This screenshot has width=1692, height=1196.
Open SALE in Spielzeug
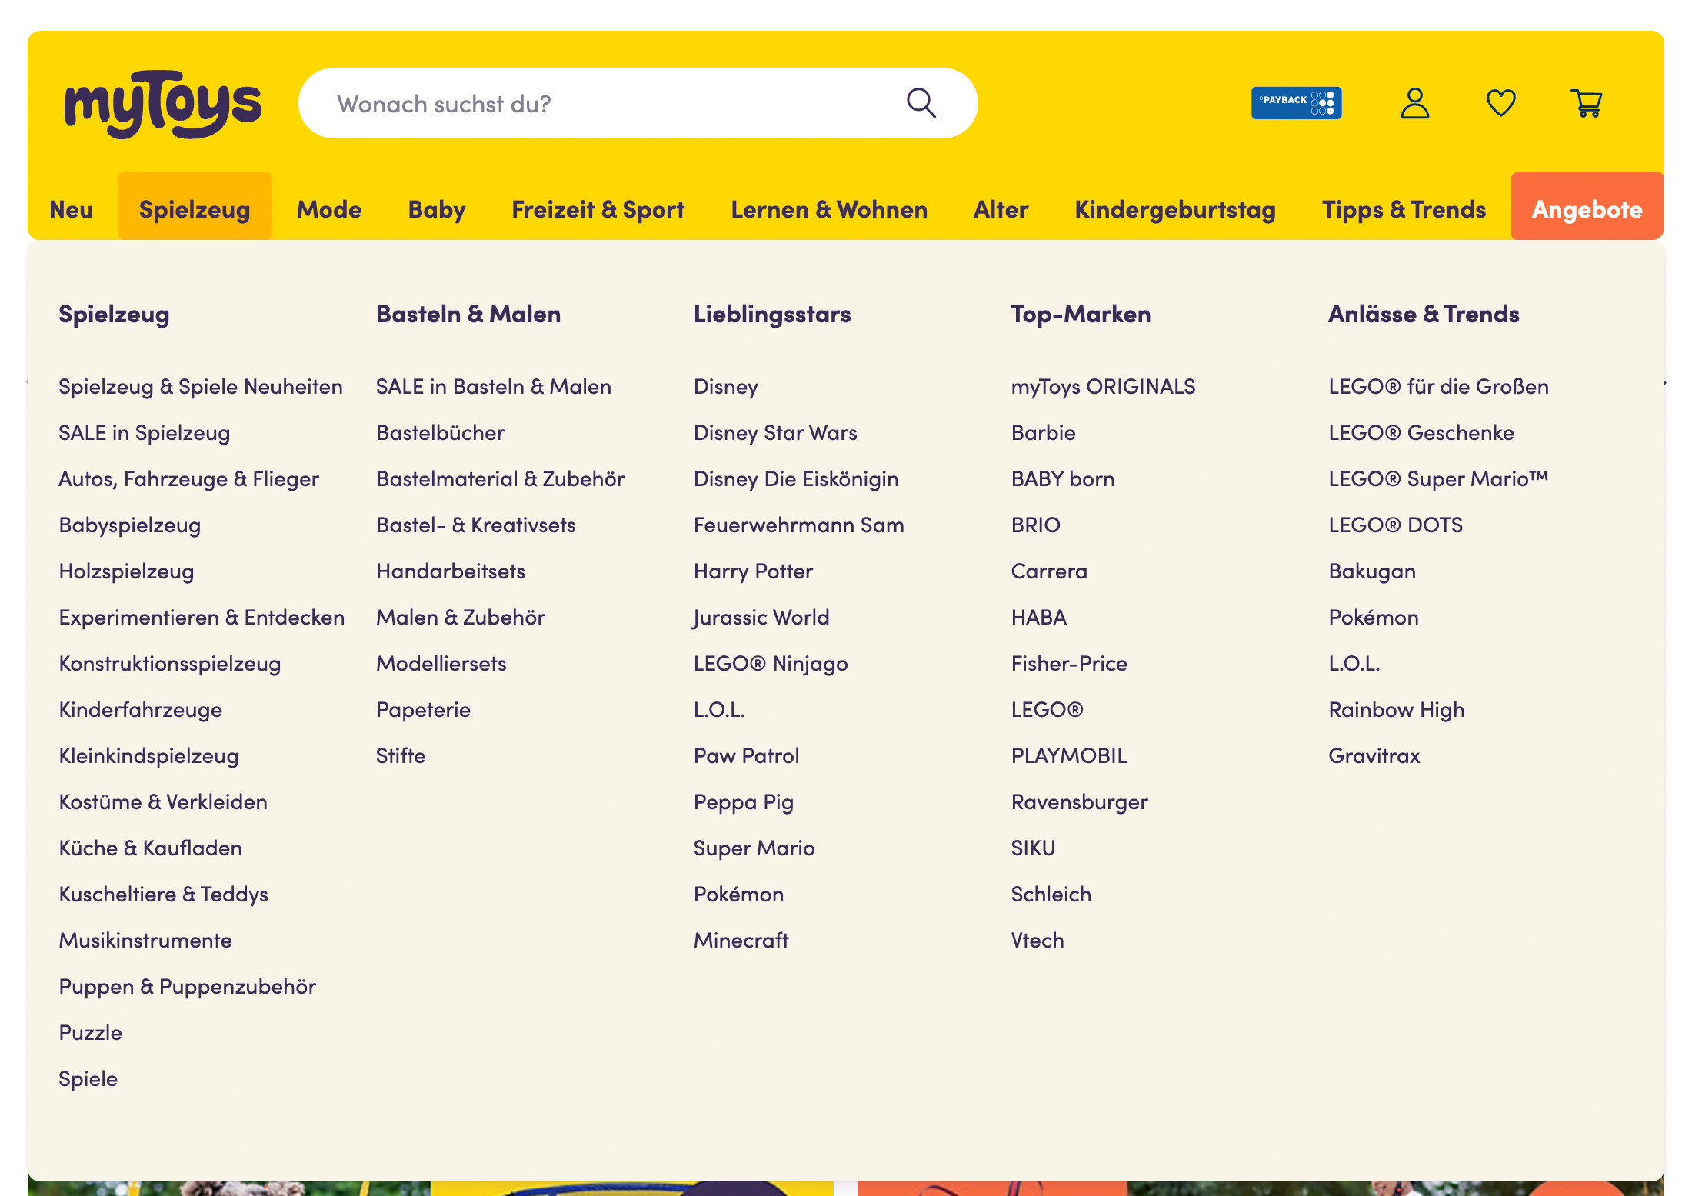point(145,432)
